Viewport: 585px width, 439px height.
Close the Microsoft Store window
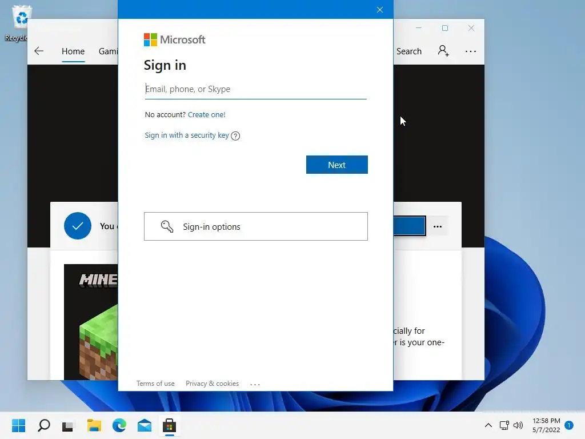coord(471,28)
